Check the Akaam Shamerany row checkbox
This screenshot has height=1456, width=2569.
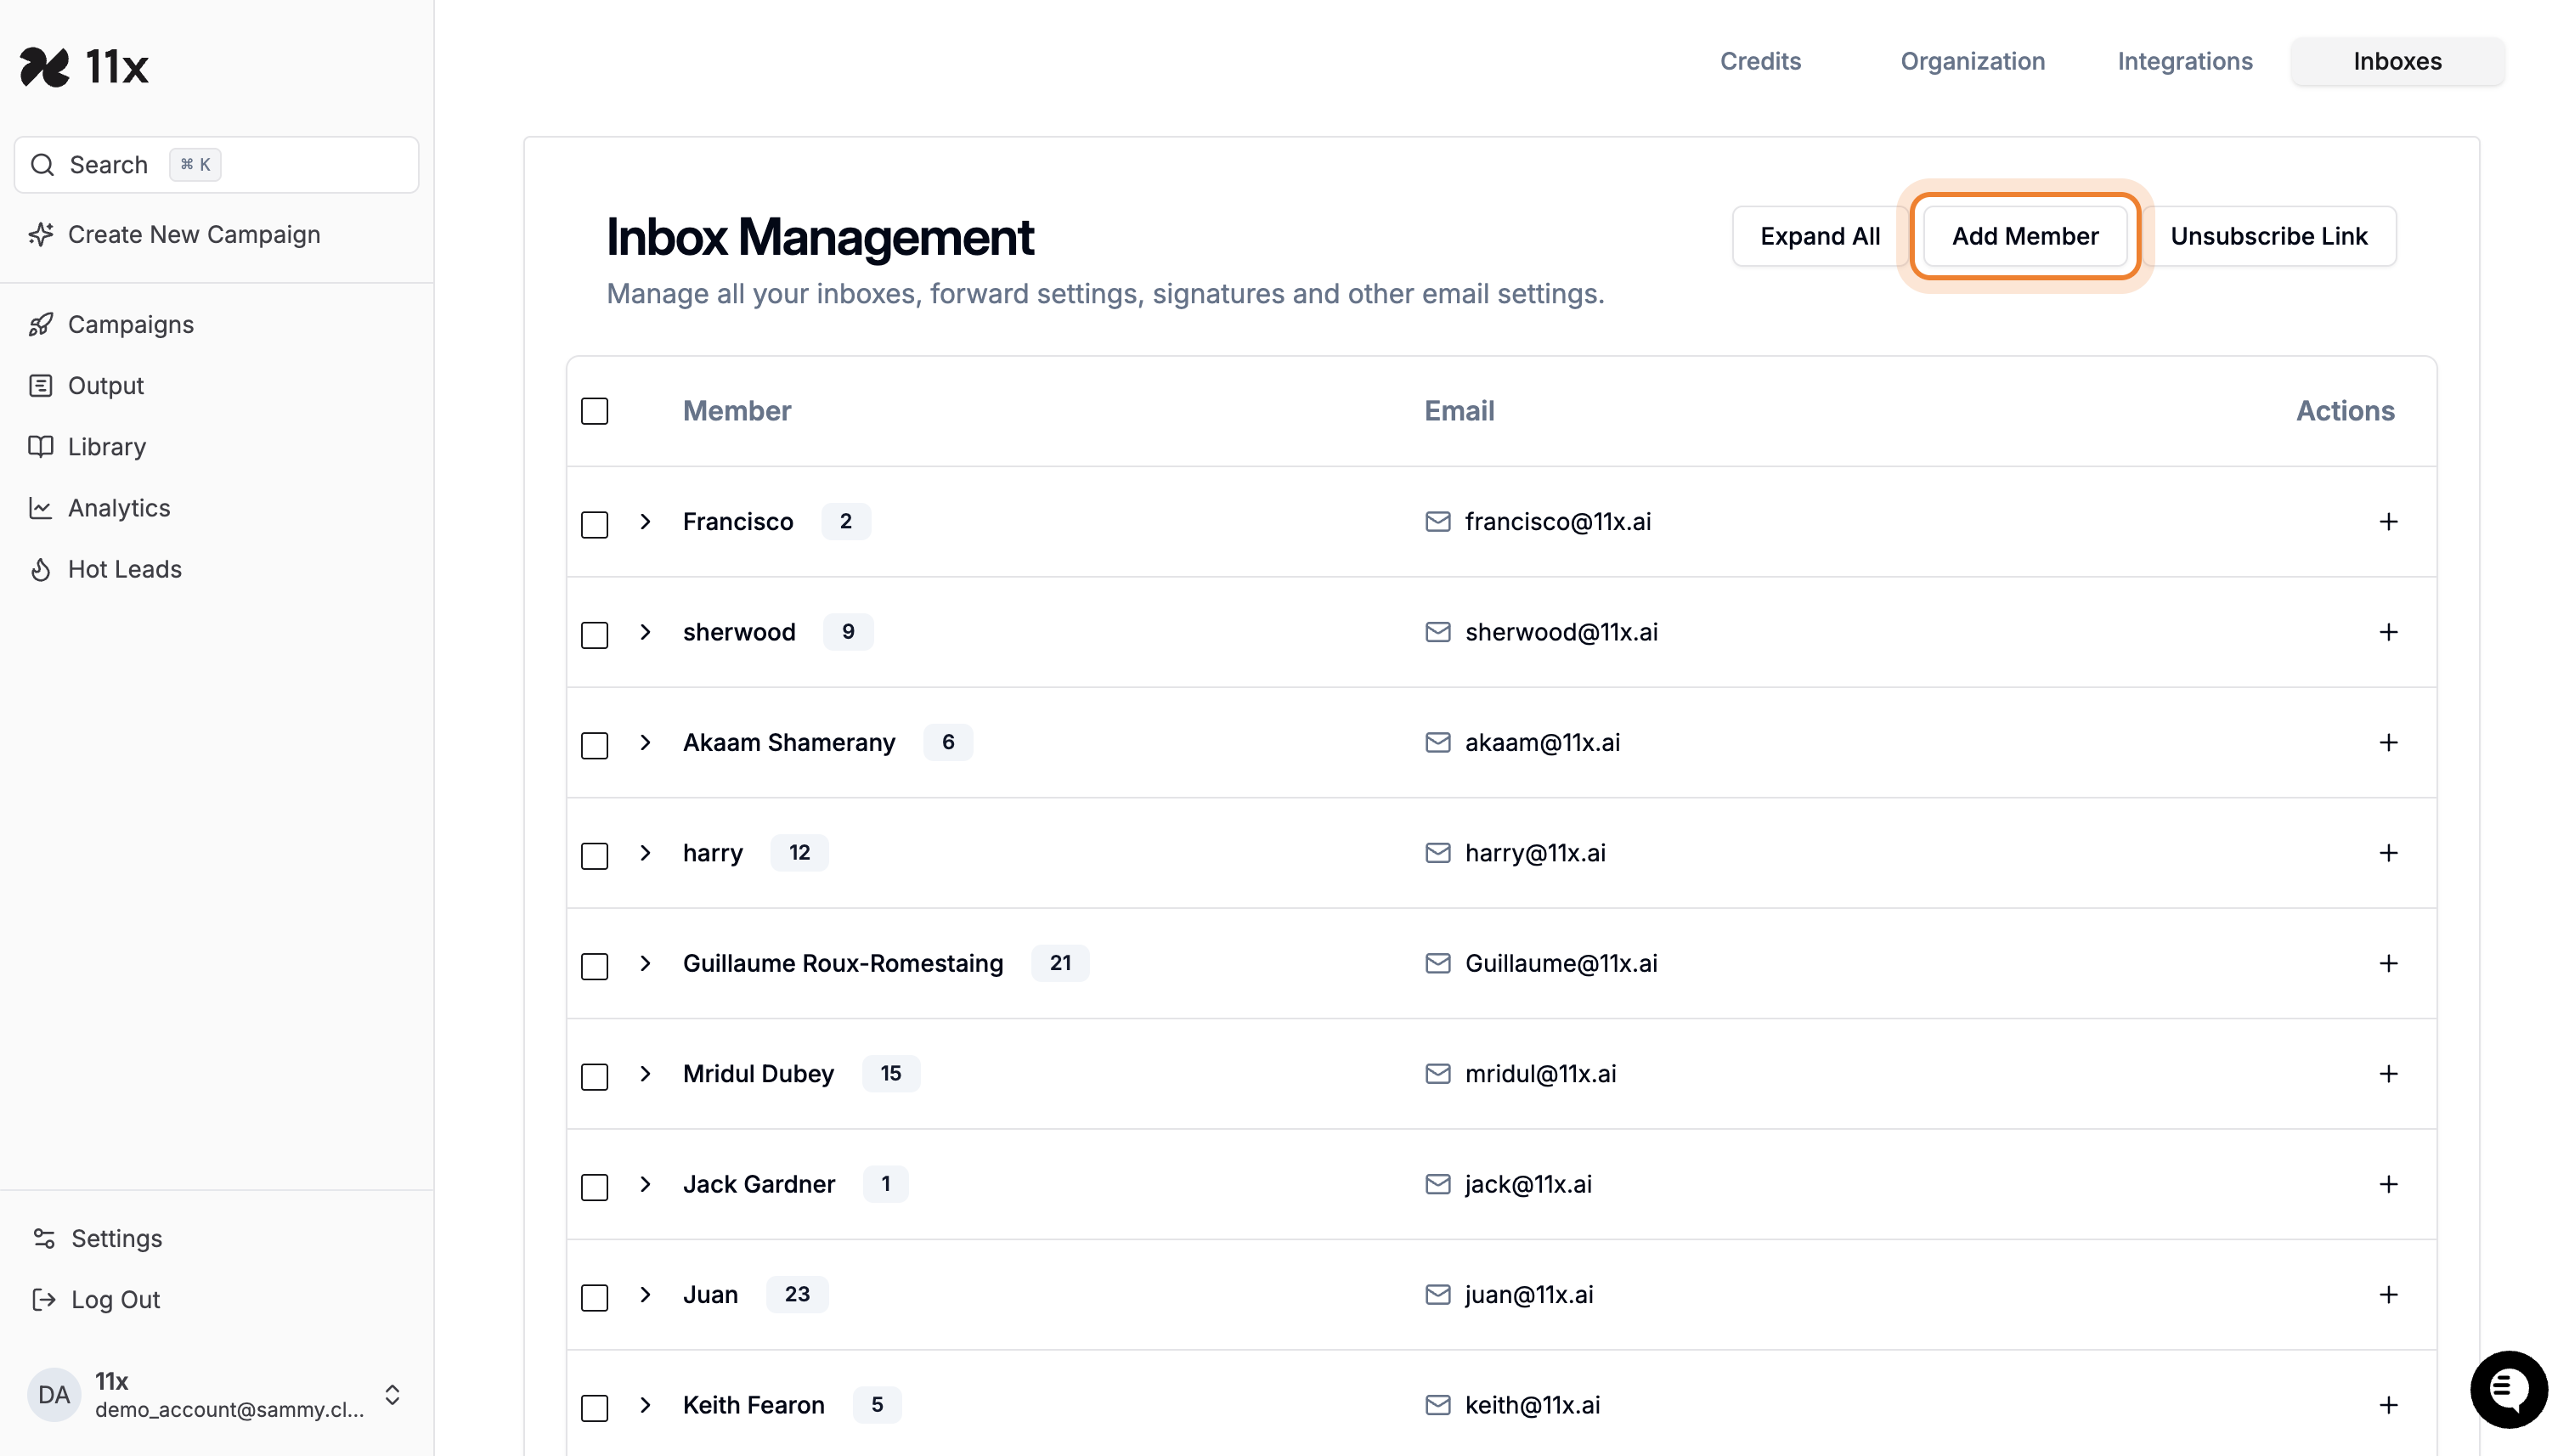point(594,746)
